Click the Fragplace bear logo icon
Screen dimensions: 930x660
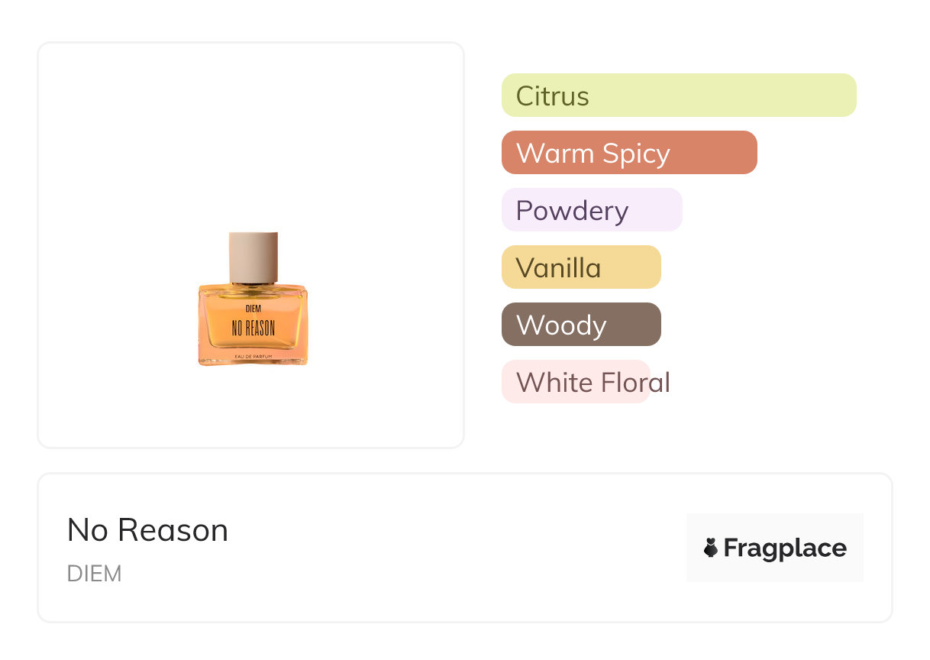[711, 548]
